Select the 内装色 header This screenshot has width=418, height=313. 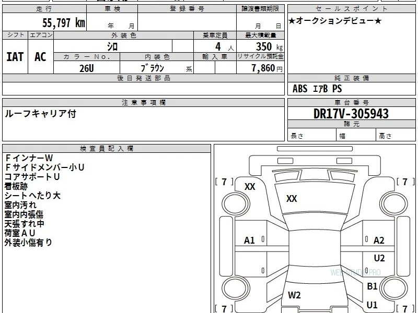point(157,57)
